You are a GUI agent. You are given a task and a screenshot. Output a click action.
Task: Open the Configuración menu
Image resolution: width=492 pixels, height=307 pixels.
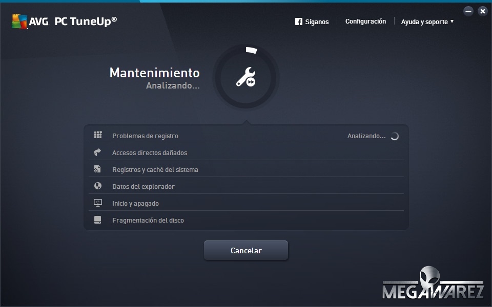[x=365, y=21]
